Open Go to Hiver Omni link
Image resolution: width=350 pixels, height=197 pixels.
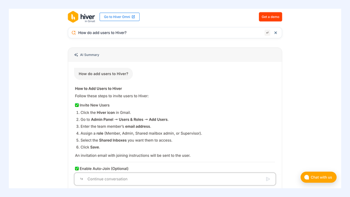click(119, 17)
